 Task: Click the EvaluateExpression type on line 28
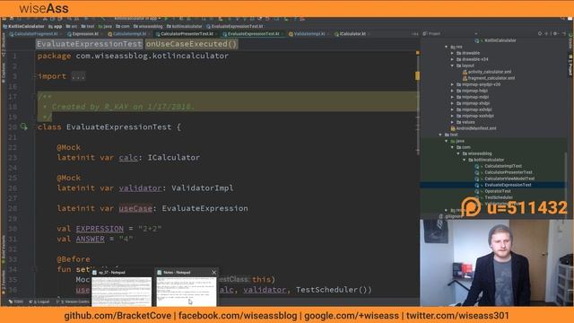point(205,208)
